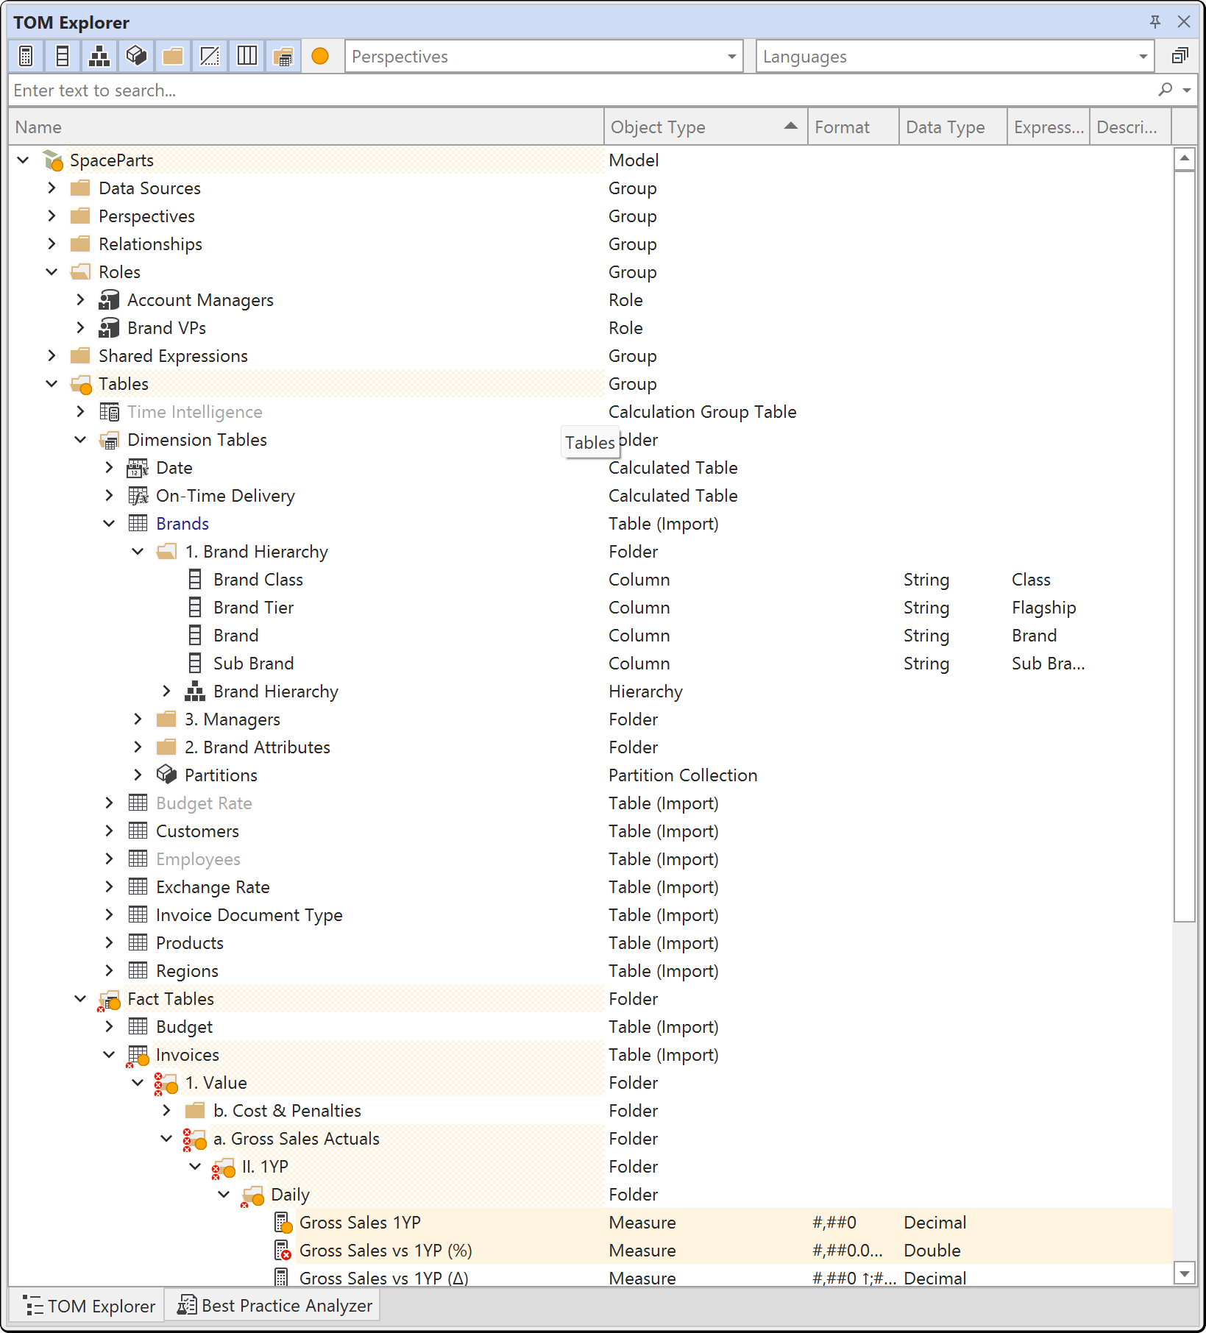Toggle display folders in the toolbar
The image size is (1206, 1333).
click(173, 56)
